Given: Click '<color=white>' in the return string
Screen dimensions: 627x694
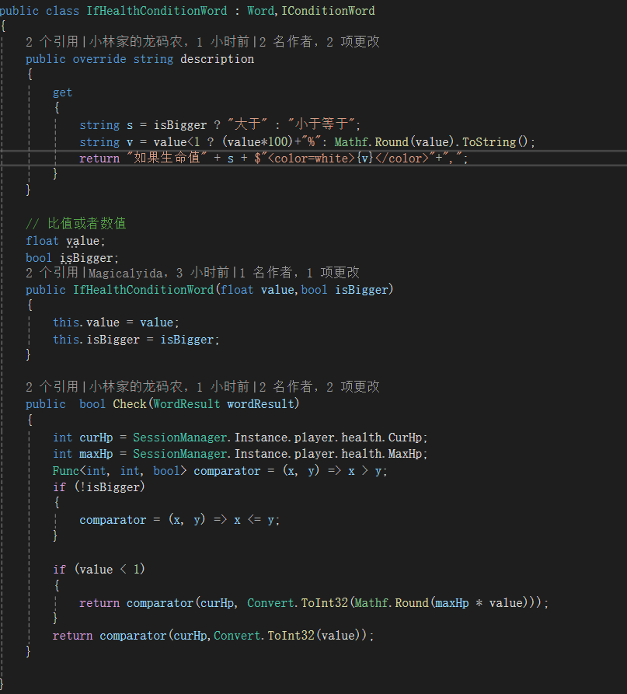Looking at the screenshot, I should 312,159.
